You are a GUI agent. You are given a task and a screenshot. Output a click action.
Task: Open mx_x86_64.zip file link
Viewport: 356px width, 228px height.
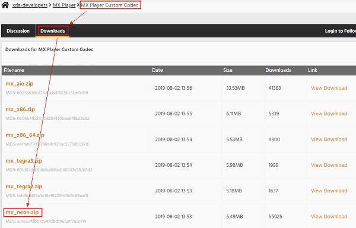(x=25, y=135)
